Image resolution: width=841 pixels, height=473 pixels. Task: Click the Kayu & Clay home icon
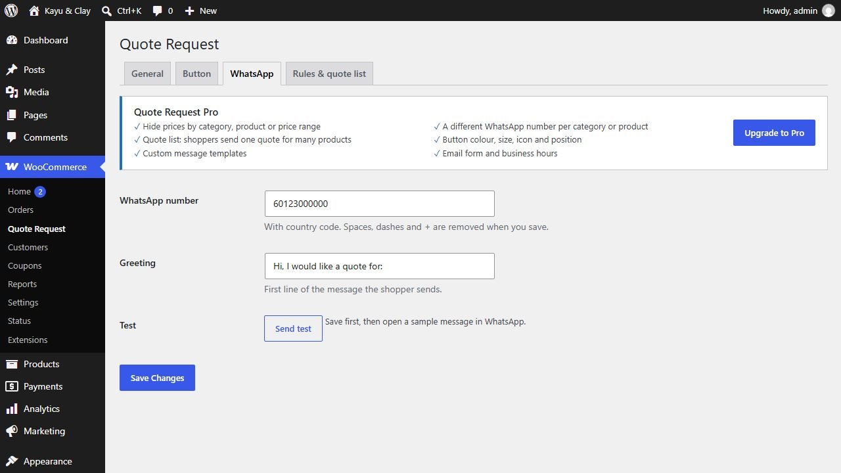point(34,11)
